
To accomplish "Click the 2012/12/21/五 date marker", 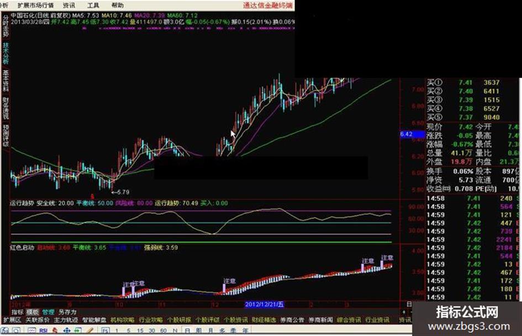I will click(265, 304).
